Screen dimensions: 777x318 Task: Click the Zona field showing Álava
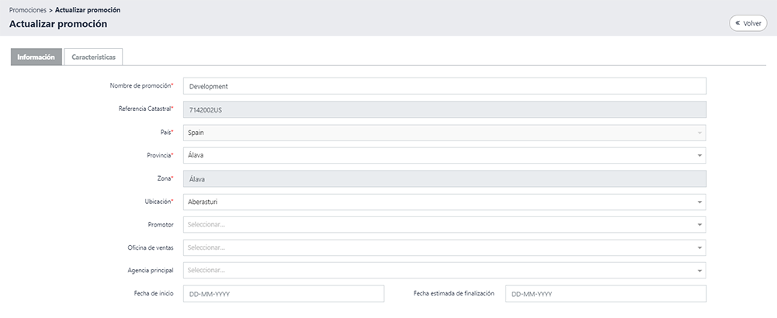pos(445,179)
